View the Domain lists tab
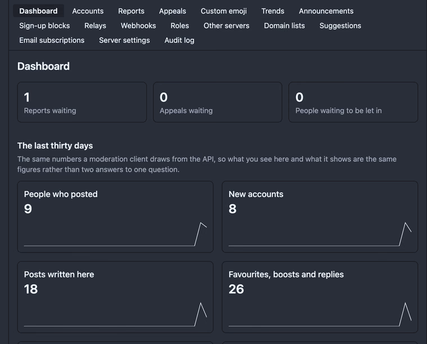 [x=284, y=26]
